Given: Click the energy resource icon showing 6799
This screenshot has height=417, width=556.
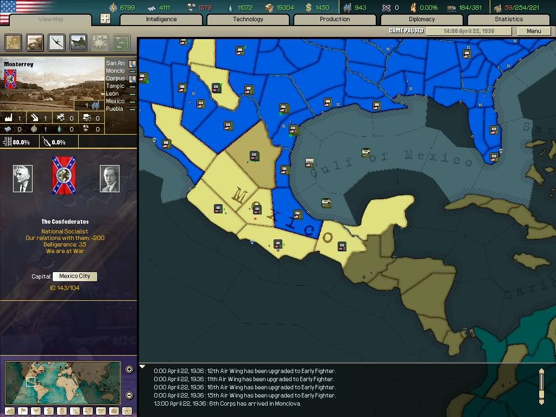Looking at the screenshot, I should pyautogui.click(x=113, y=7).
